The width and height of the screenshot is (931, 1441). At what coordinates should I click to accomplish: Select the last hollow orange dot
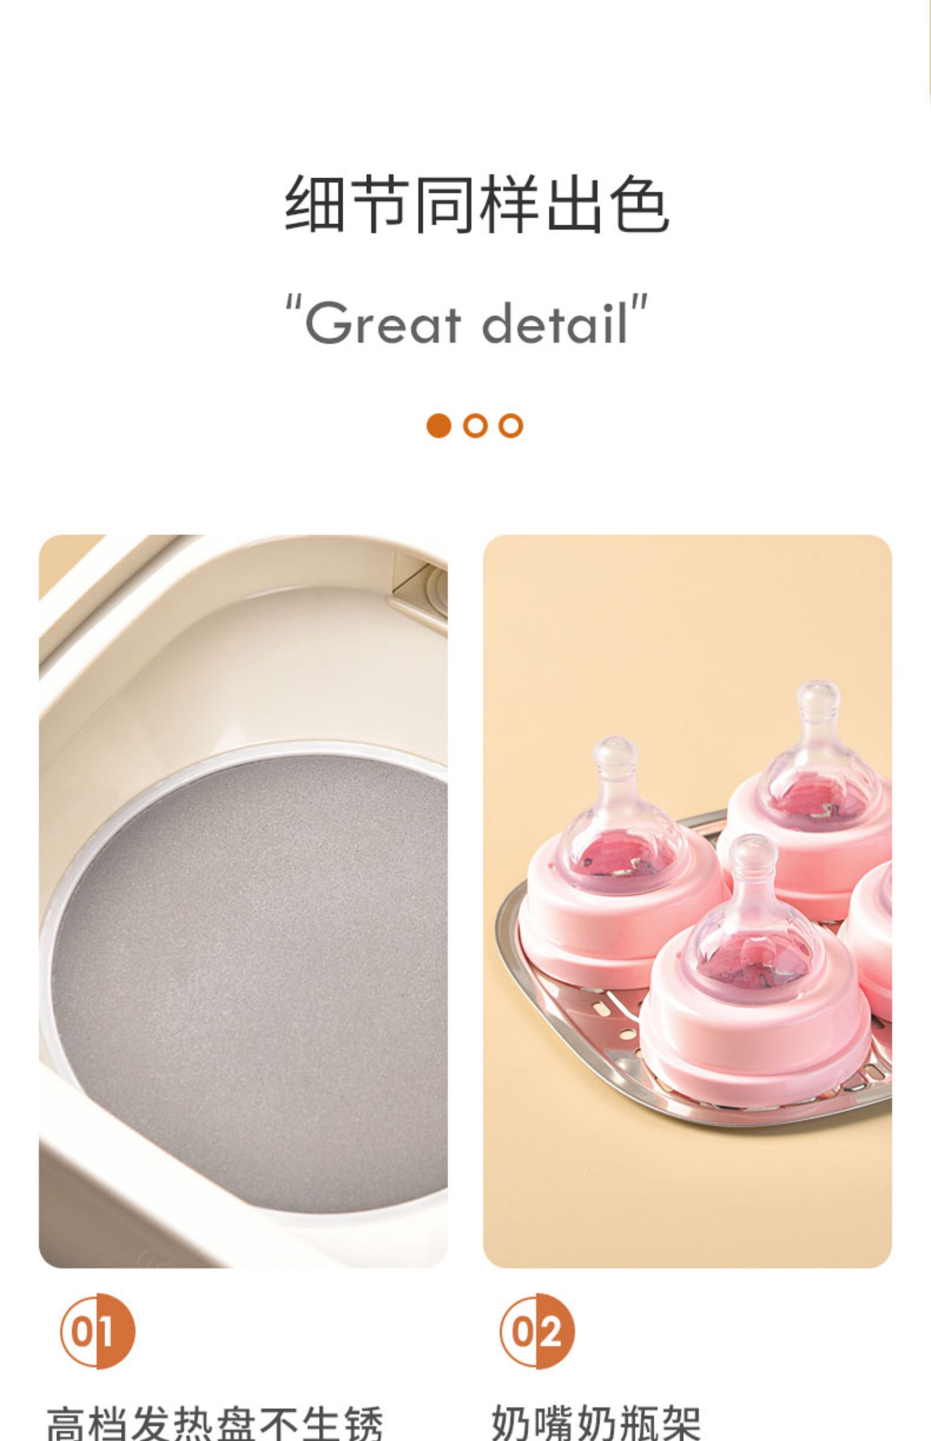click(x=511, y=426)
